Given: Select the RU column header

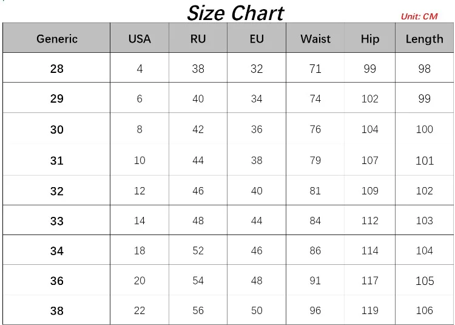Looking at the screenshot, I should tap(198, 38).
